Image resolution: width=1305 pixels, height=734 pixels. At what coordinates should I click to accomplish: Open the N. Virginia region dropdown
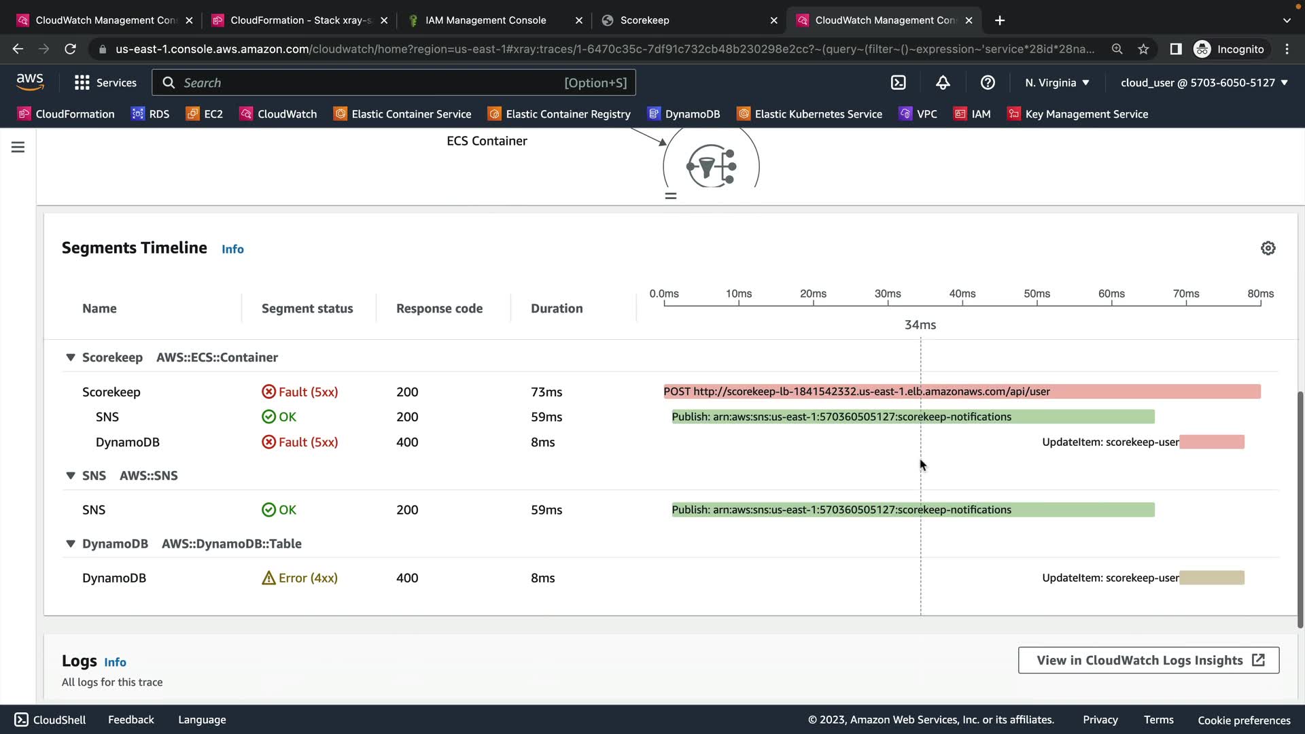(x=1057, y=83)
